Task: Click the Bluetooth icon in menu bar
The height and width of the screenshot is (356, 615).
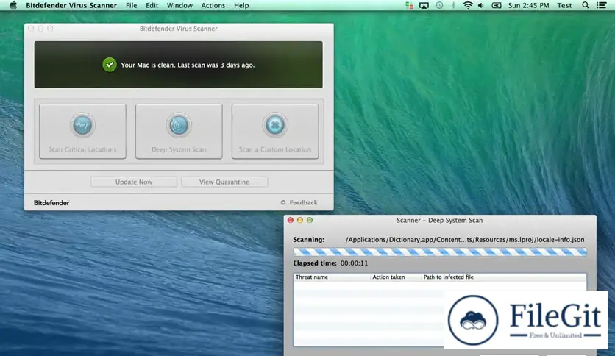Action: tap(453, 5)
